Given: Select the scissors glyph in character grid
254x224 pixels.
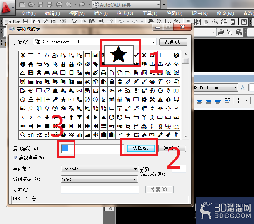Looking at the screenshot, I should 87,82.
